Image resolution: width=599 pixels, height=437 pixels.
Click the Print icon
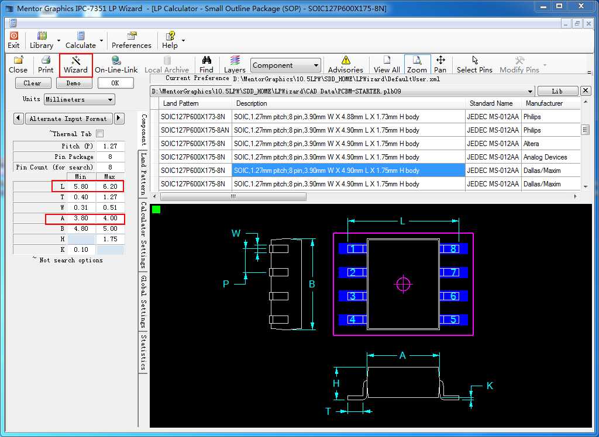(x=46, y=60)
